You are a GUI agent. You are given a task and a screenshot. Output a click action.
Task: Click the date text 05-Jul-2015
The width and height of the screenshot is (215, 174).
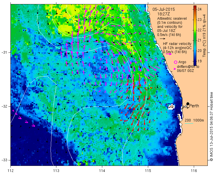click(164, 10)
